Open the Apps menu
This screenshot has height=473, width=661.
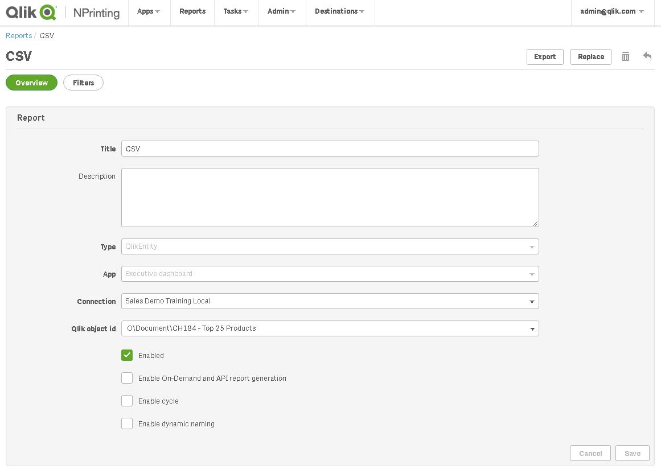click(x=148, y=11)
